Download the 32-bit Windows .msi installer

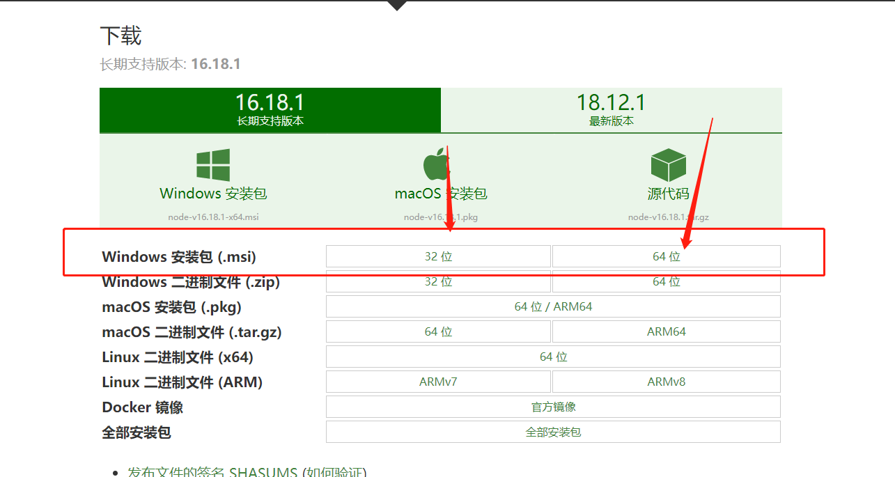pyautogui.click(x=438, y=256)
